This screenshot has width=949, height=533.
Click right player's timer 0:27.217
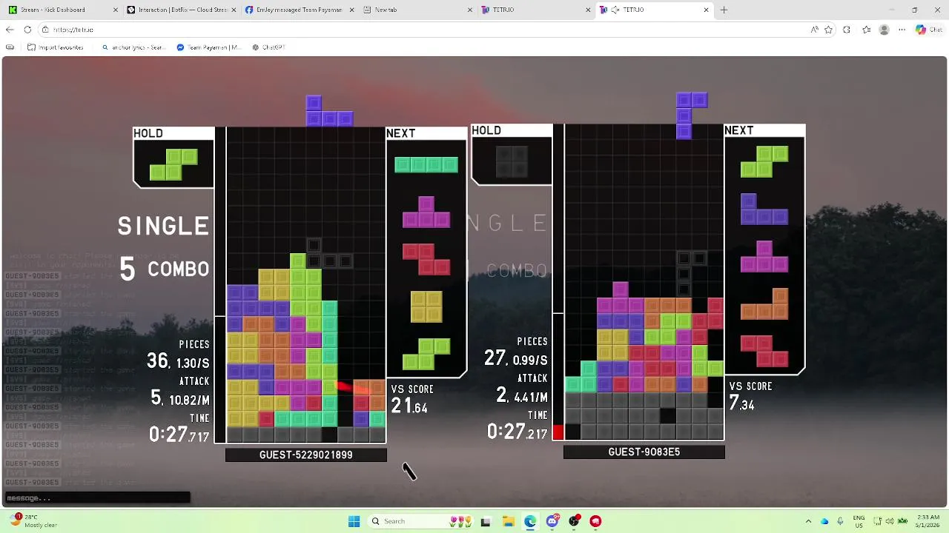(518, 432)
